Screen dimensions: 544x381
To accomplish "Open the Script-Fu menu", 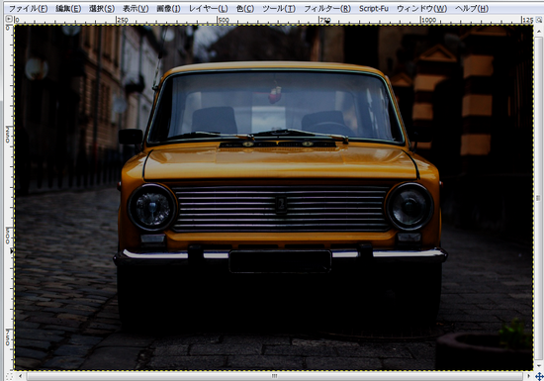I will pos(374,8).
